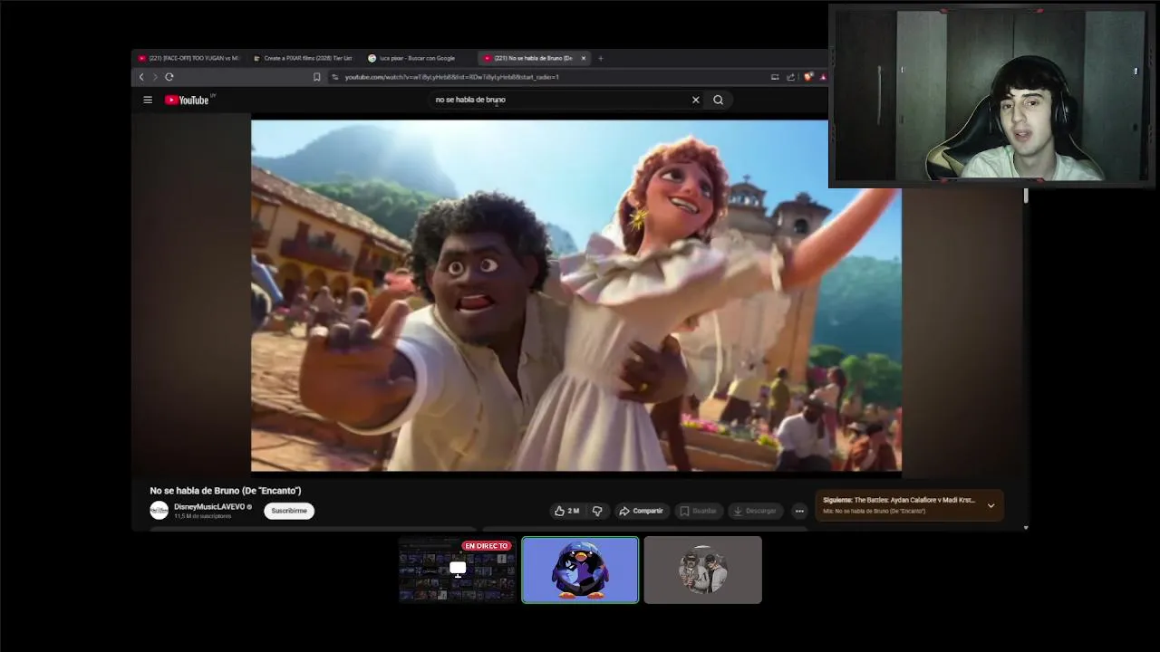Select the EN DIRECTO screen-share thumbnail
This screenshot has height=652, width=1160.
(x=458, y=570)
